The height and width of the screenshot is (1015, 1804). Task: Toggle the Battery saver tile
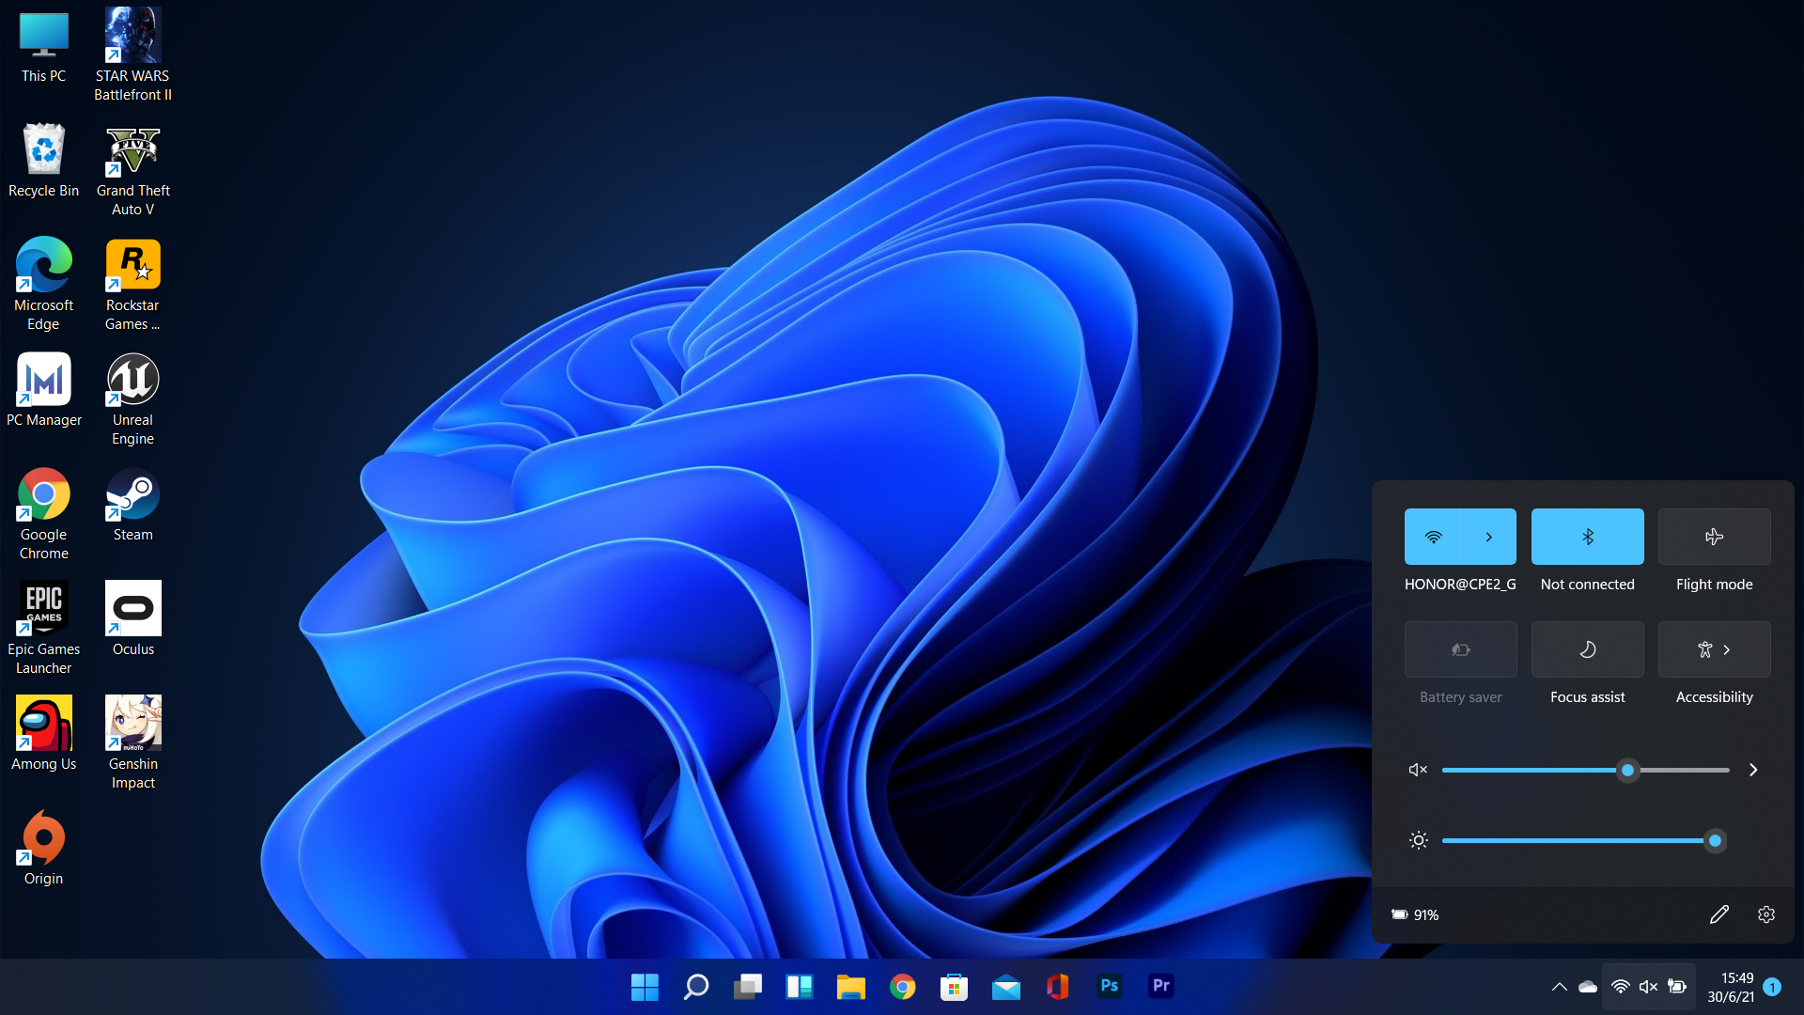(1461, 649)
